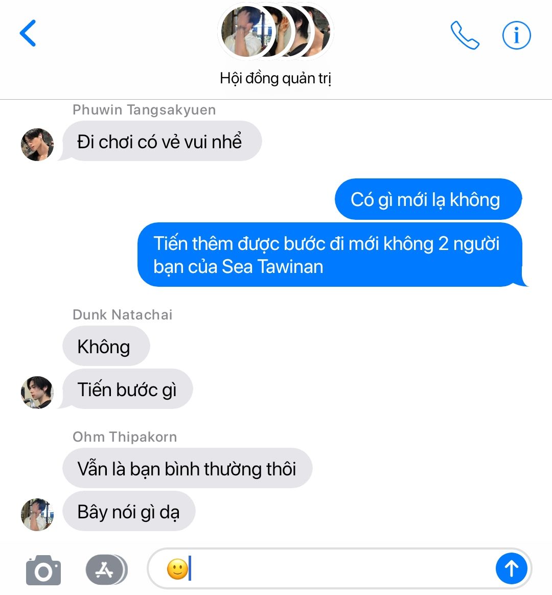The width and height of the screenshot is (552, 595).
Task: Select the 'Bây nói gì dạ' message bubble
Action: tap(129, 511)
